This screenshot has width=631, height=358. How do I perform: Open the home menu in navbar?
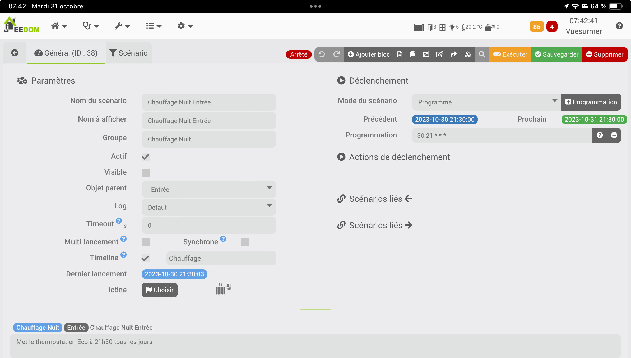[59, 26]
